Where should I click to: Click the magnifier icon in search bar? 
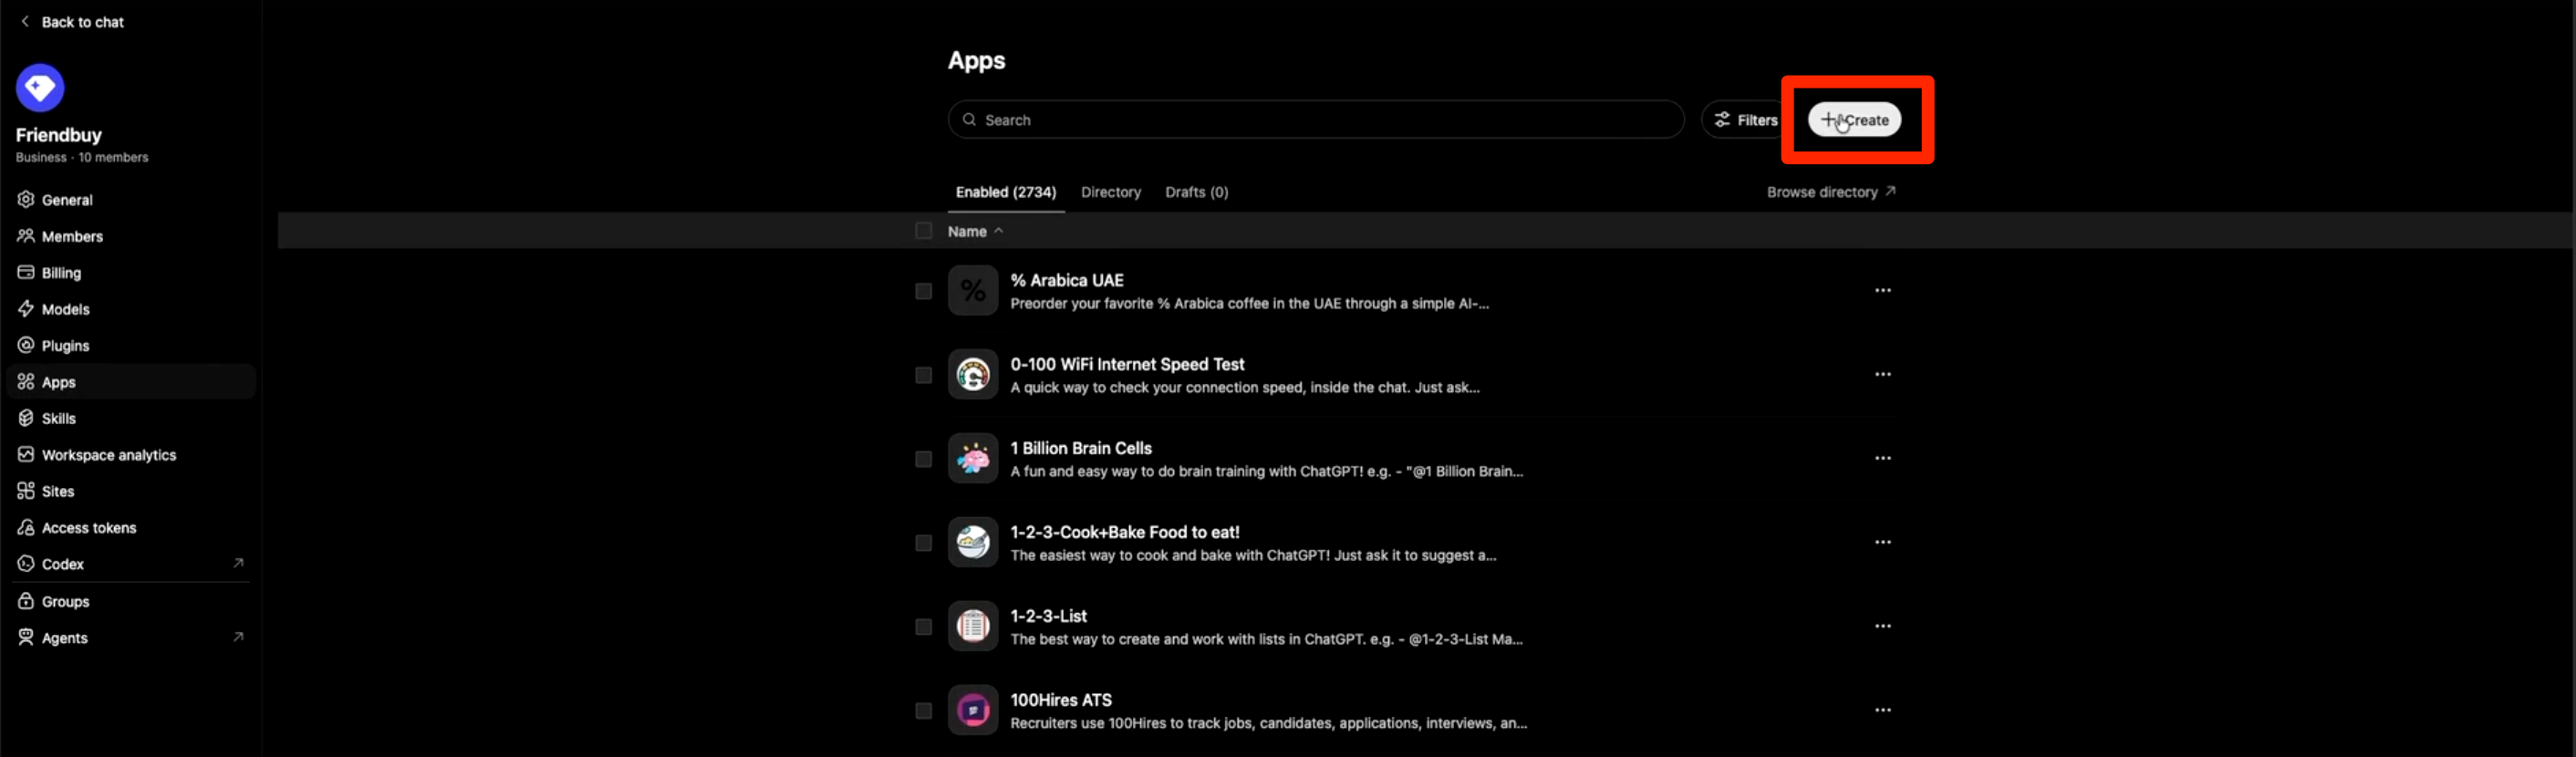(969, 120)
